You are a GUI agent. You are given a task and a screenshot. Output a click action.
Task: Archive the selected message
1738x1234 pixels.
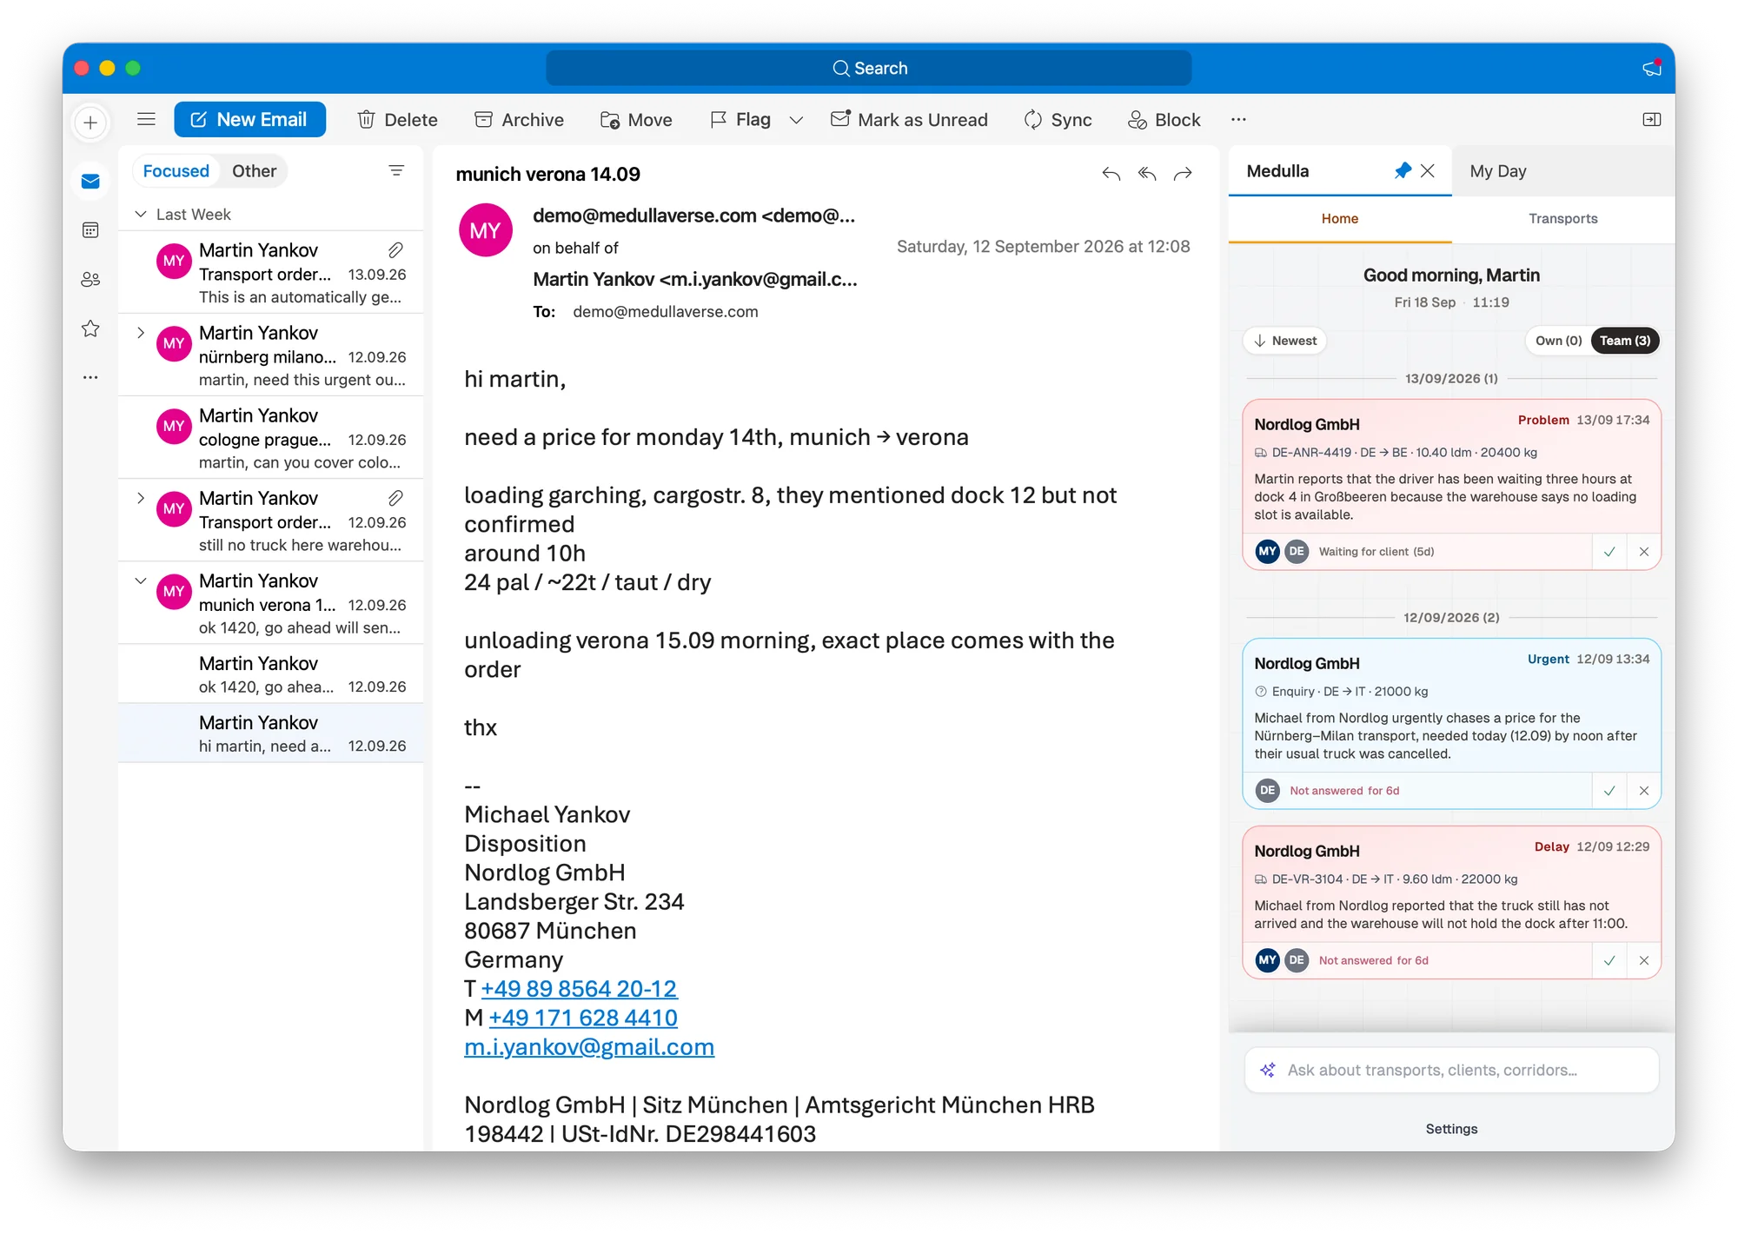click(x=520, y=120)
